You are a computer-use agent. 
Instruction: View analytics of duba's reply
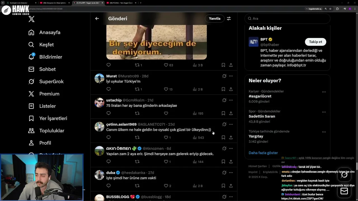tap(198, 186)
